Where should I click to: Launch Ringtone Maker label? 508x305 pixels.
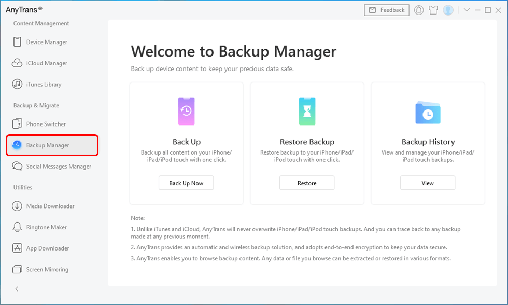tap(46, 227)
